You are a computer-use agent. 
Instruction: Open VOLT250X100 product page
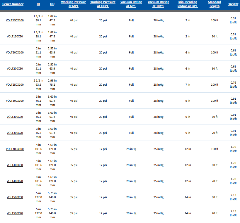[15, 85]
